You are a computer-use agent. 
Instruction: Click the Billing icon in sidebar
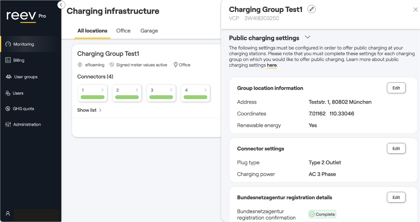click(x=8, y=60)
